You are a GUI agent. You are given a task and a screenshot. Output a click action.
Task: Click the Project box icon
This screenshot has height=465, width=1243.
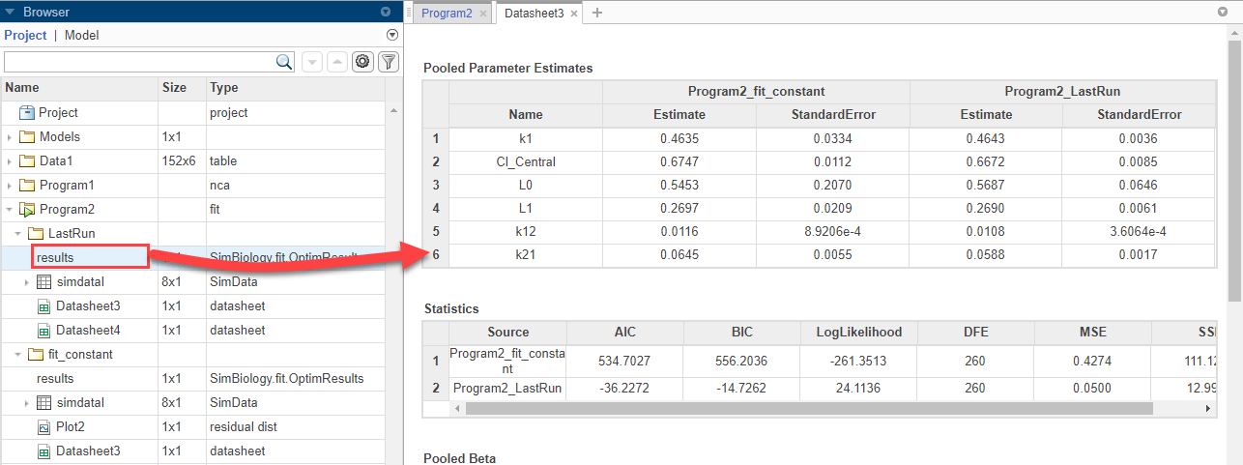pyautogui.click(x=27, y=113)
